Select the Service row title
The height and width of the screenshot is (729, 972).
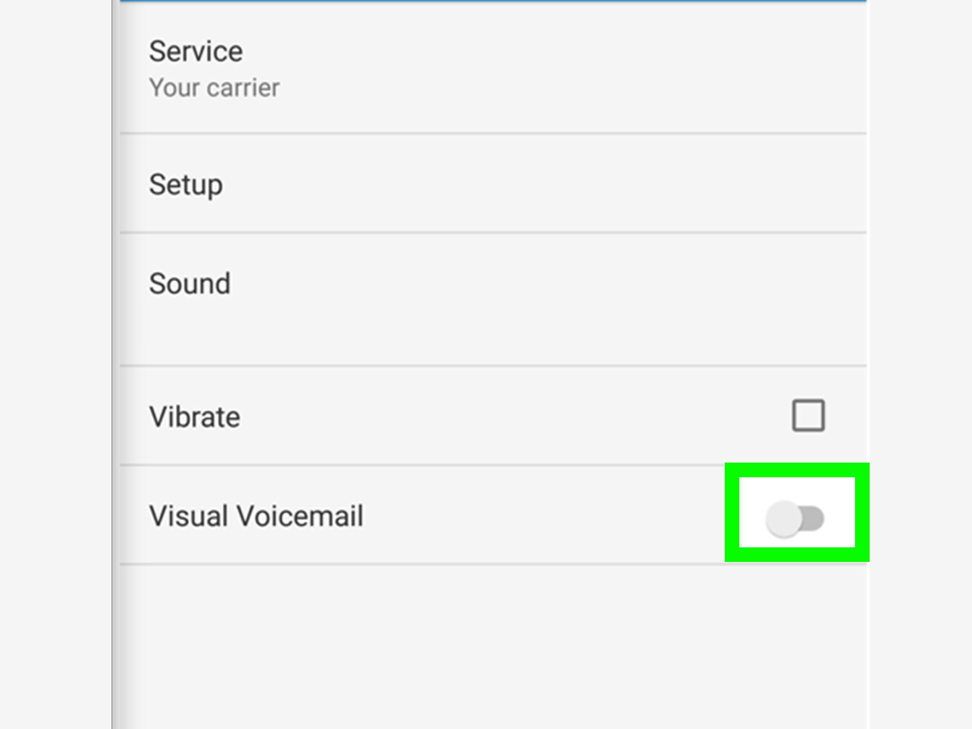tap(196, 51)
